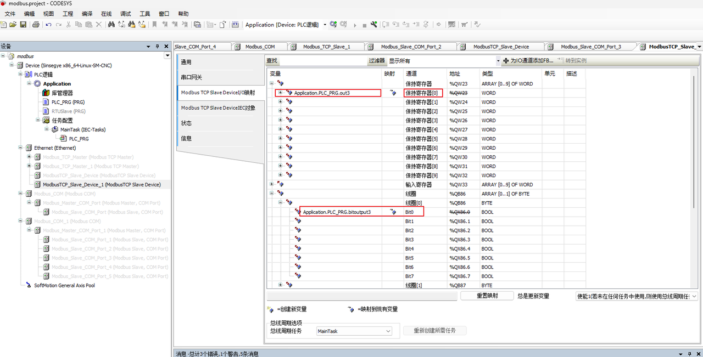Collapse the Application tree node
This screenshot has width=703, height=357.
30,84
